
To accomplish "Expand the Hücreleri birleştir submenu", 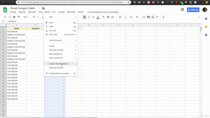I will click(x=61, y=50).
